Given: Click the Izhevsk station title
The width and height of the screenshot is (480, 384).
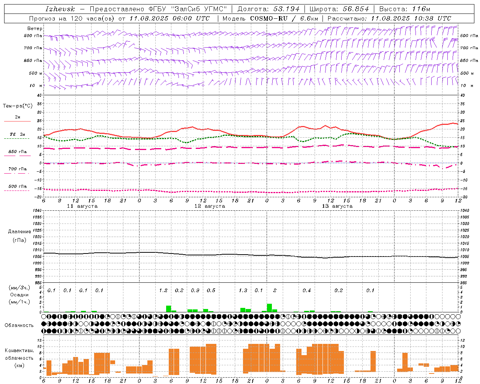Looking at the screenshot, I should (60, 9).
